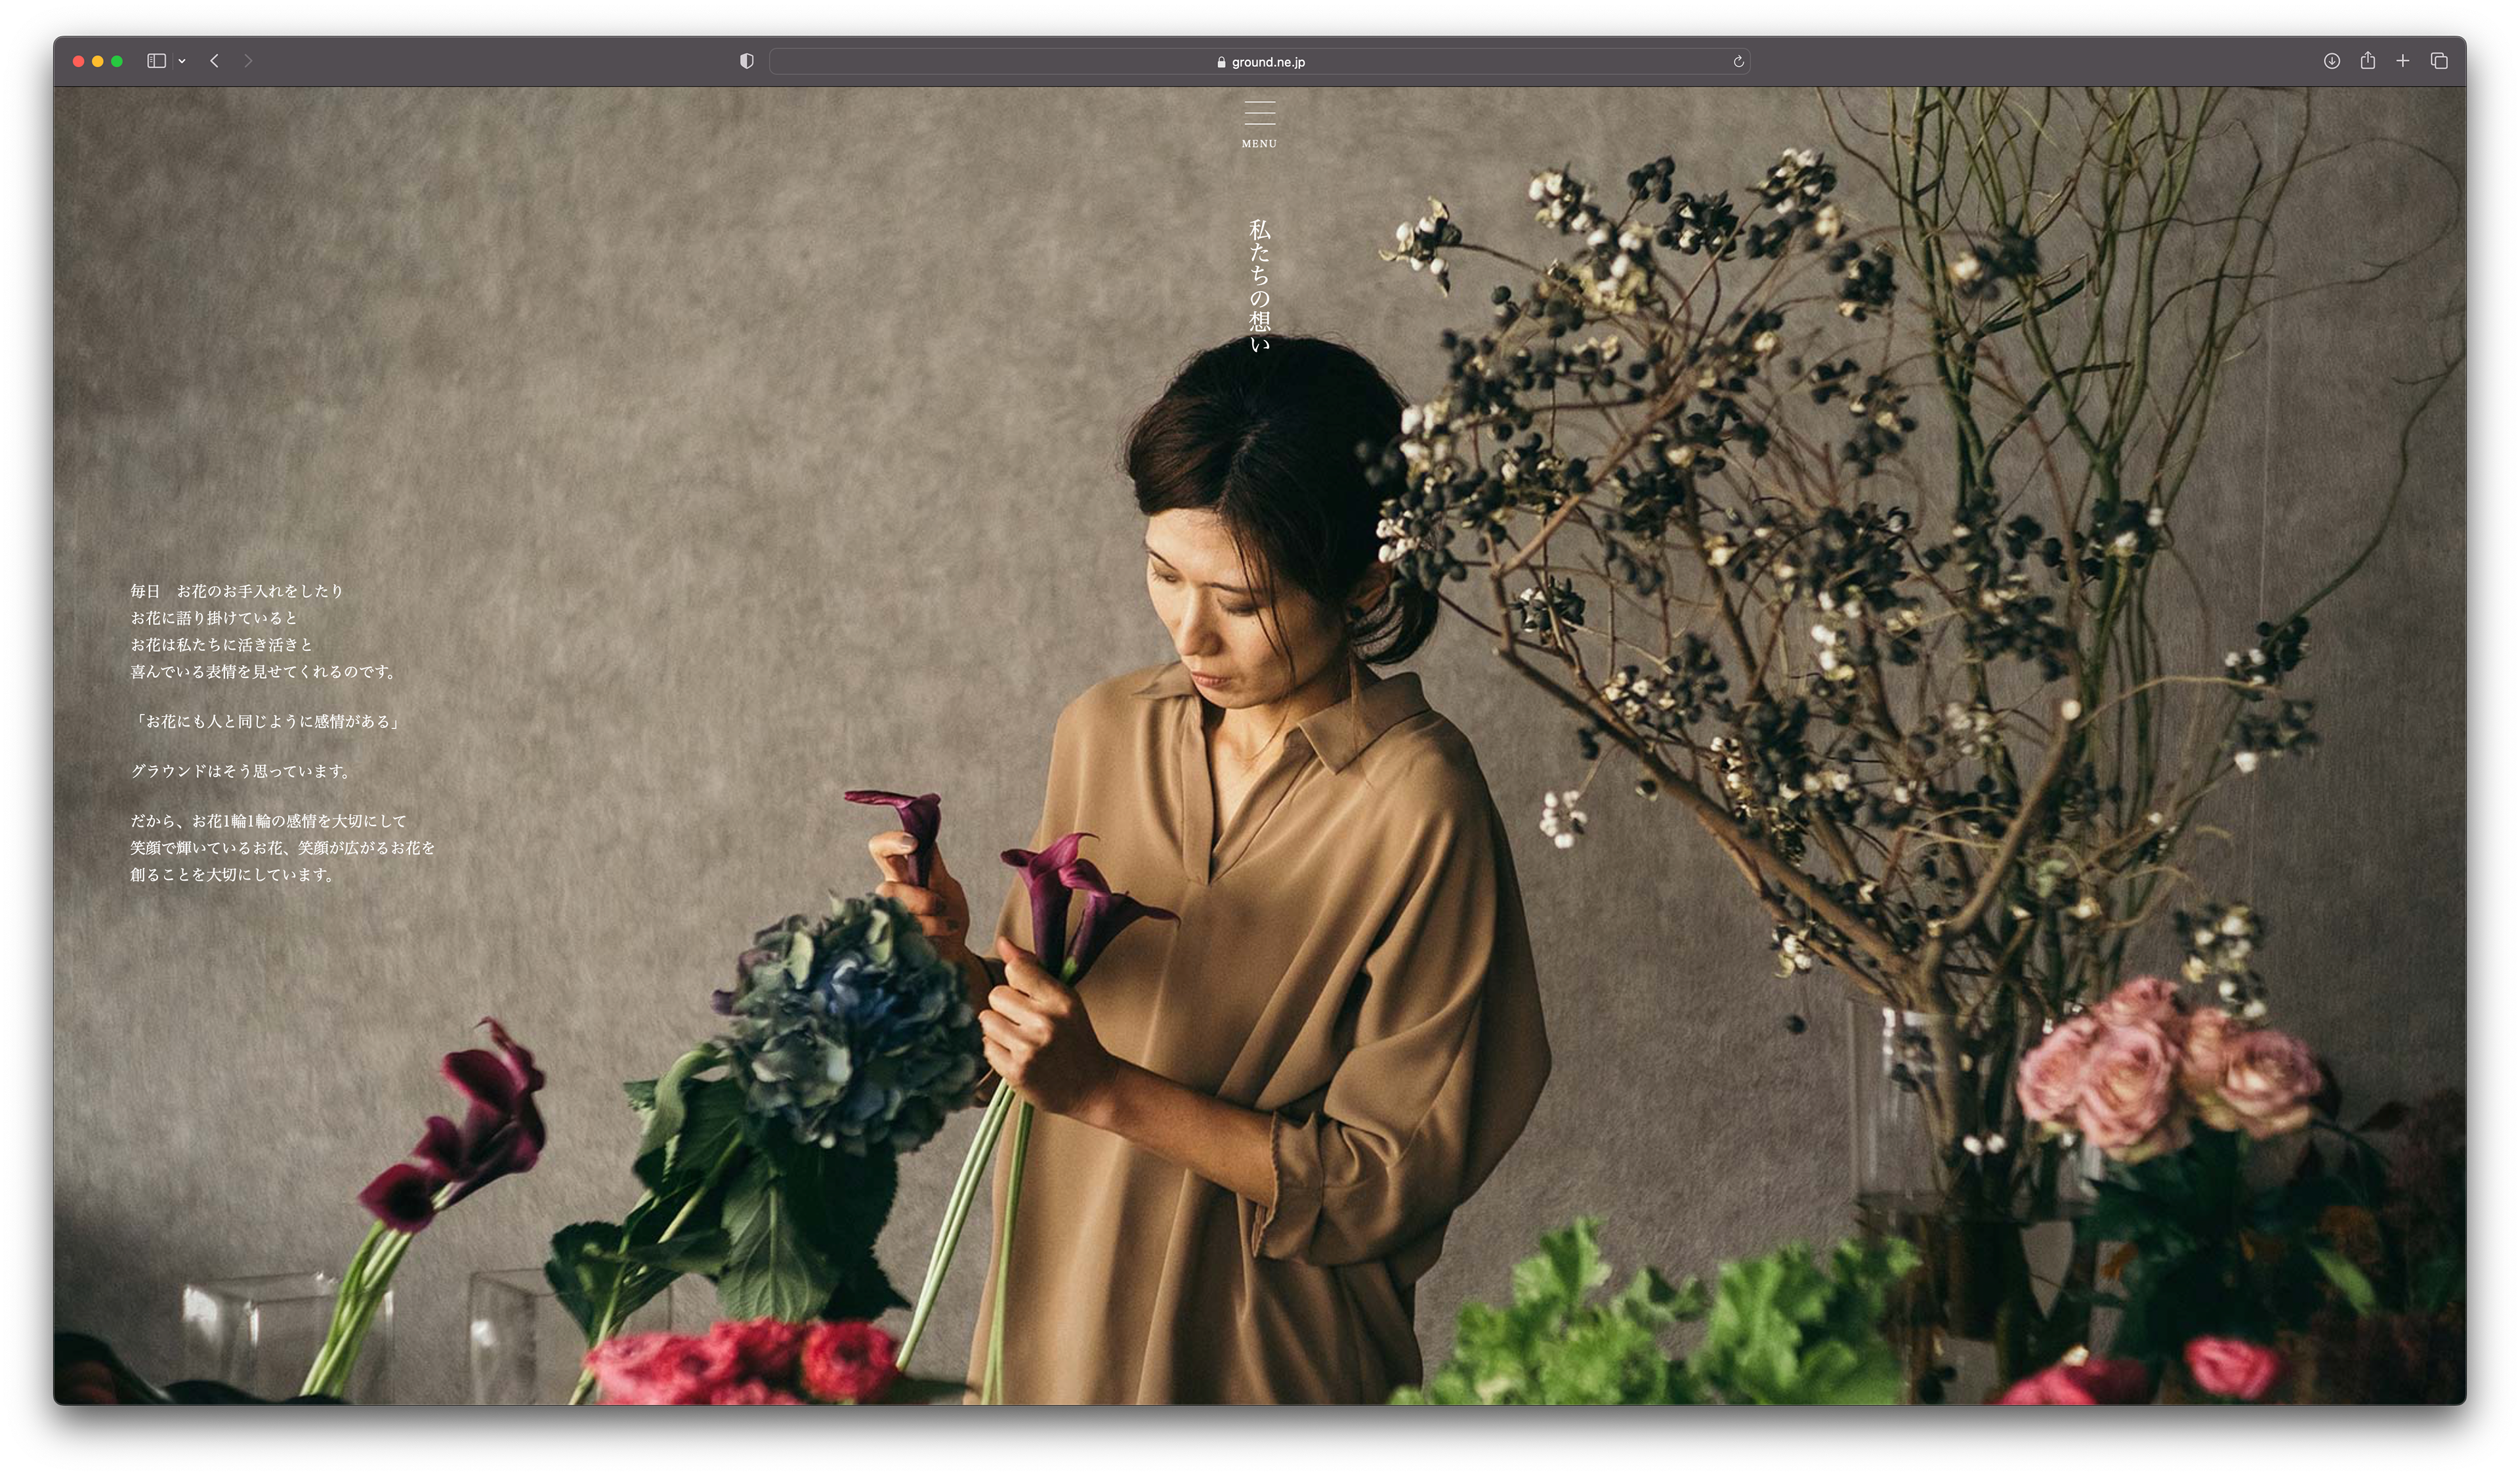Click the MENU text label

(1259, 144)
